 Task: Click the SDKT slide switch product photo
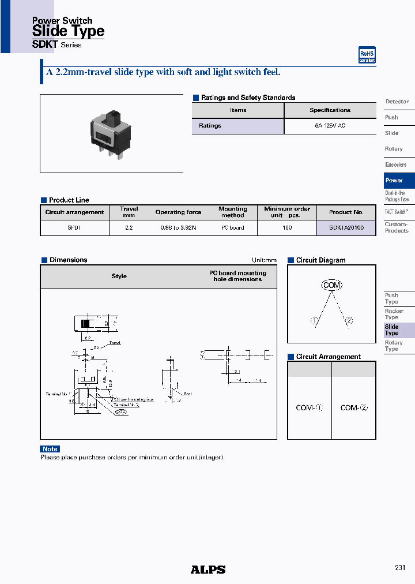coord(111,133)
